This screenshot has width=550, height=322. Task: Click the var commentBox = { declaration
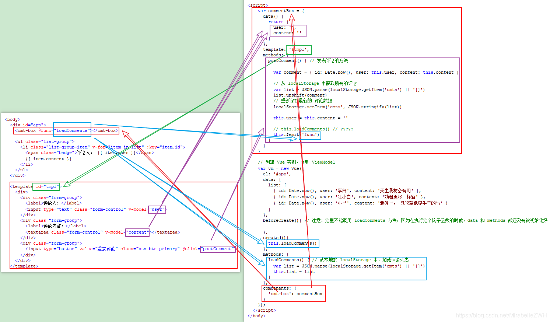[x=281, y=11]
